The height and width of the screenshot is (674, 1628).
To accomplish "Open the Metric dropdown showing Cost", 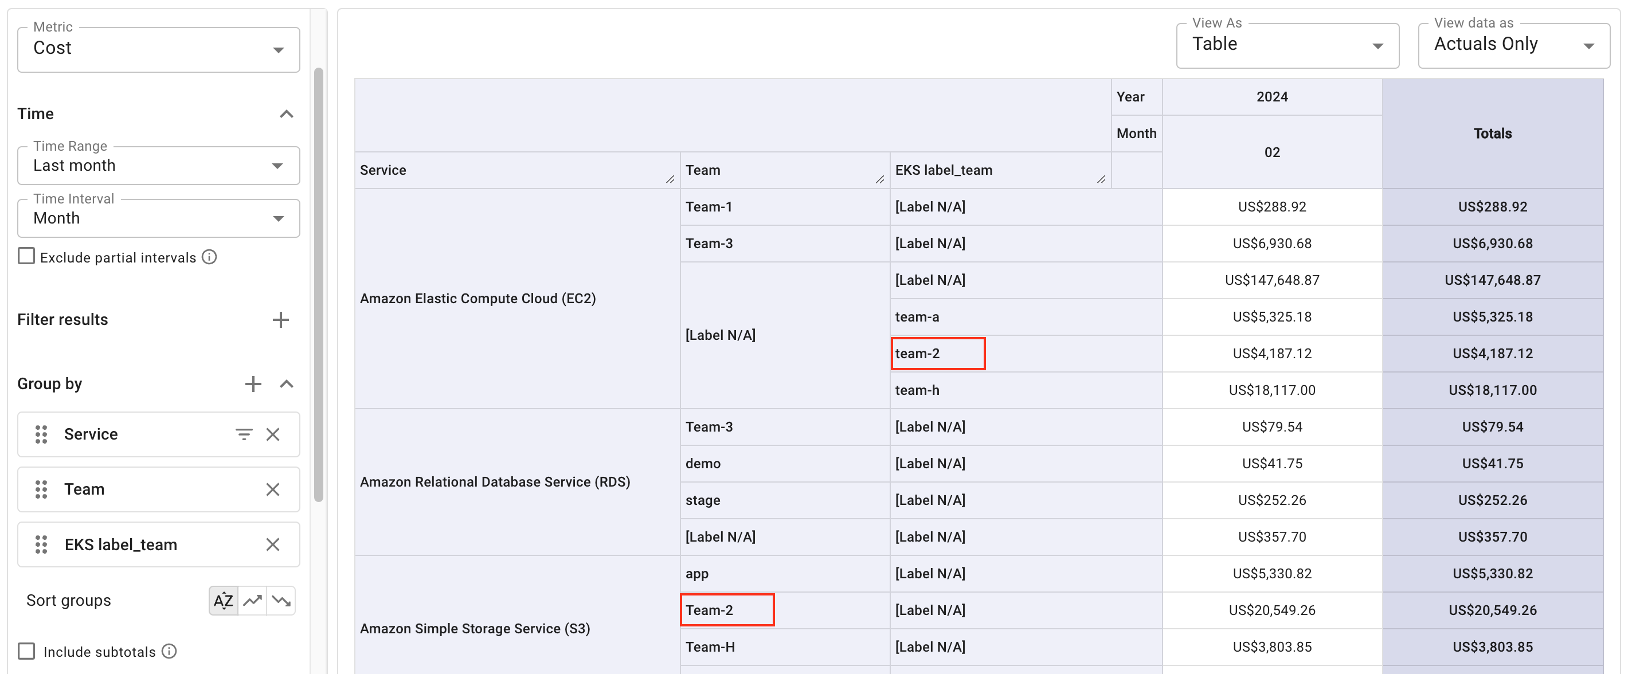I will pos(278,49).
